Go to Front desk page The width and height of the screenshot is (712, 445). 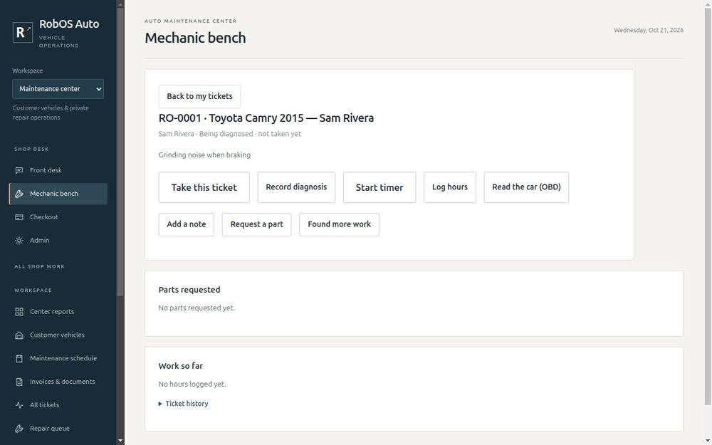[x=58, y=170]
